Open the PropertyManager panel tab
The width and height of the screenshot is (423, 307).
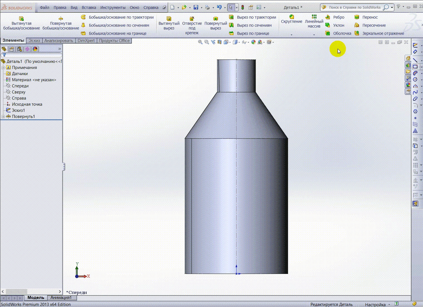pyautogui.click(x=12, y=49)
